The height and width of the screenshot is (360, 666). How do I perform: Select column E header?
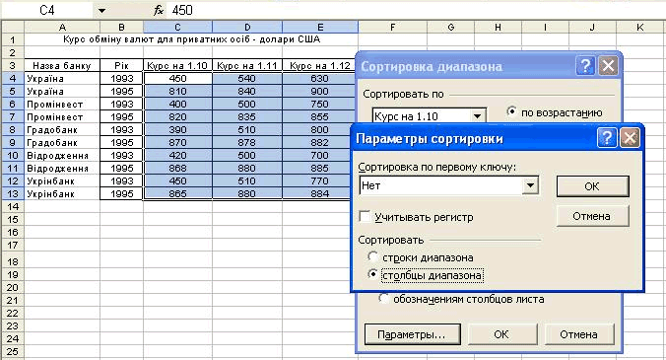tap(320, 28)
